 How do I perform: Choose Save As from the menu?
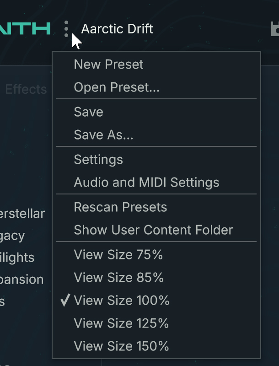[x=103, y=135]
